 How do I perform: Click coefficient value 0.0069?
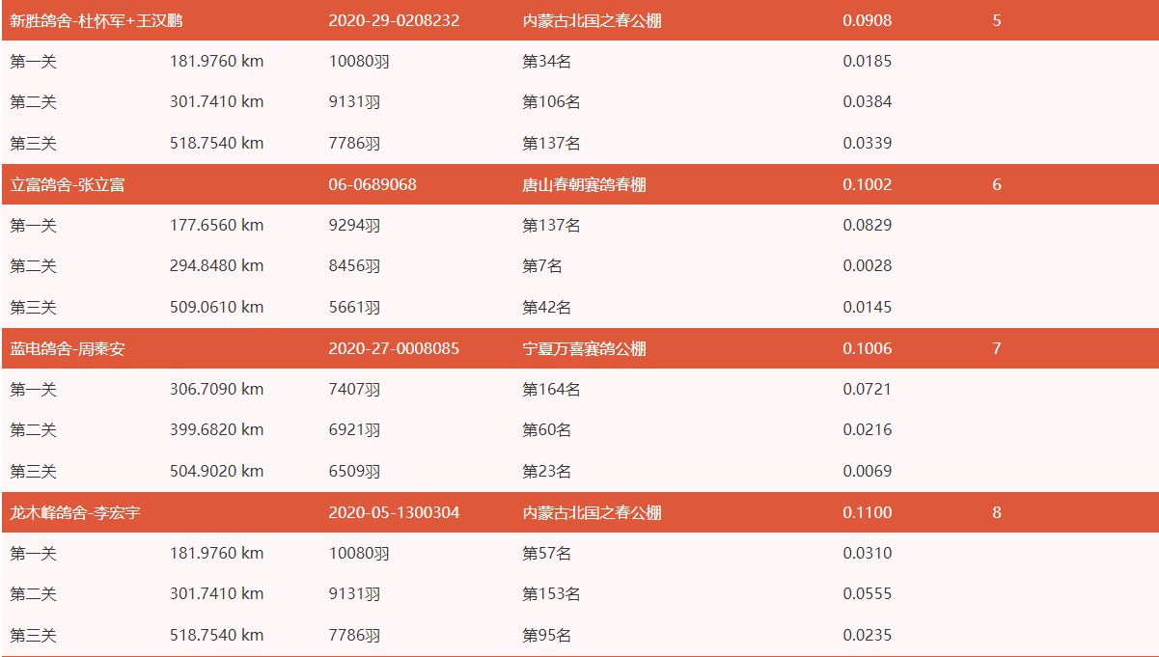coord(868,472)
